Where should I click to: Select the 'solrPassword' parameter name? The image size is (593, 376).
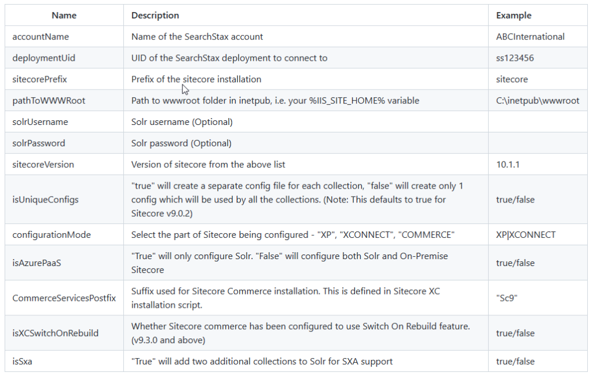[39, 143]
